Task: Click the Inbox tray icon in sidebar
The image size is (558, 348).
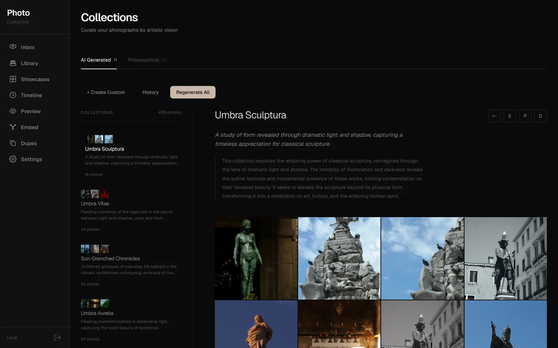Action: coord(13,47)
